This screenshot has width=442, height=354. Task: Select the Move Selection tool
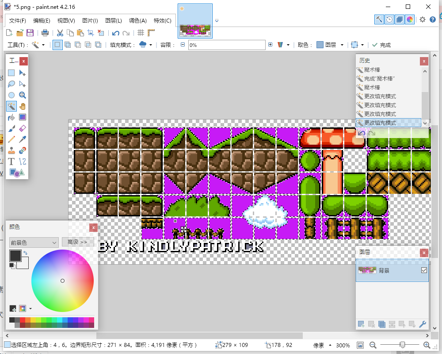(22, 84)
